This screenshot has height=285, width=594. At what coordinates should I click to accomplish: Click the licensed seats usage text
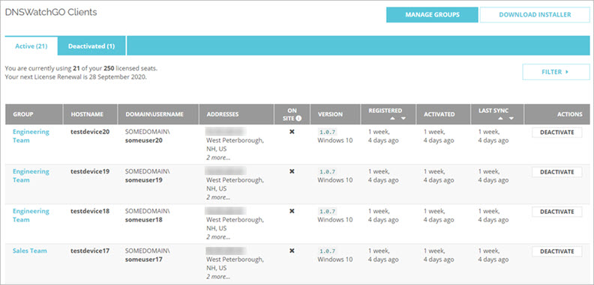[81, 69]
